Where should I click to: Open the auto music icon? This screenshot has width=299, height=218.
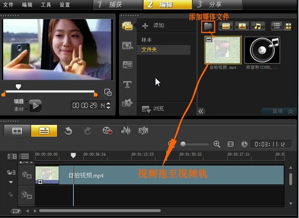(143, 131)
